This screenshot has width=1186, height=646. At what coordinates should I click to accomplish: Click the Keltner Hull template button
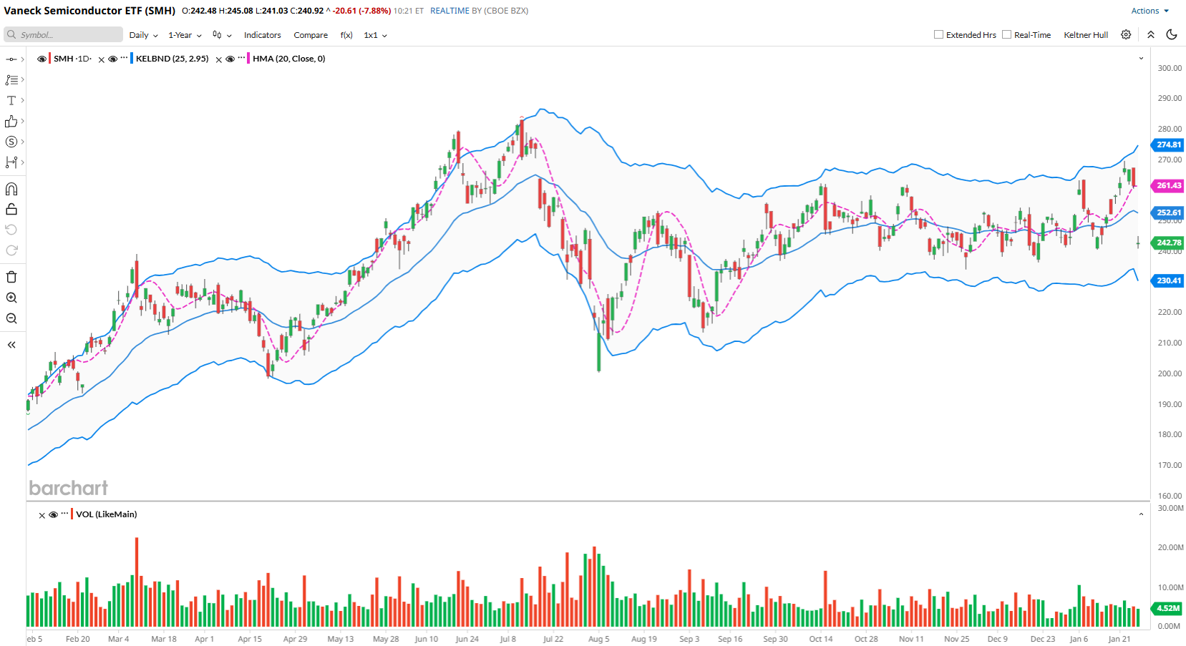click(x=1085, y=35)
